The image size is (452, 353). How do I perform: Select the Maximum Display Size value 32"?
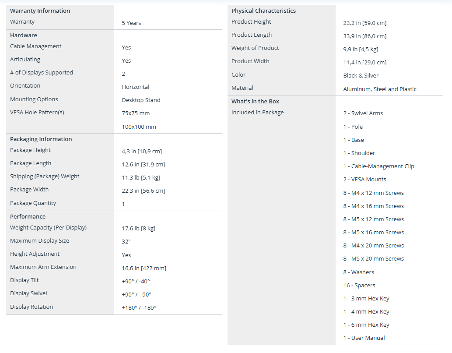pos(126,241)
